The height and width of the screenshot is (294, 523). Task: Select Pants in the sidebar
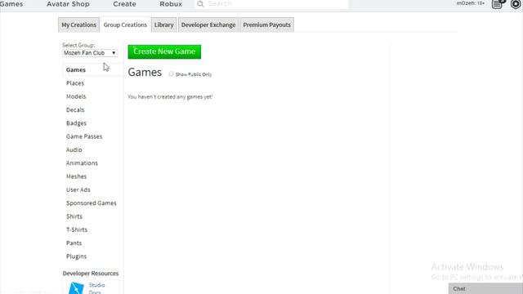point(74,243)
